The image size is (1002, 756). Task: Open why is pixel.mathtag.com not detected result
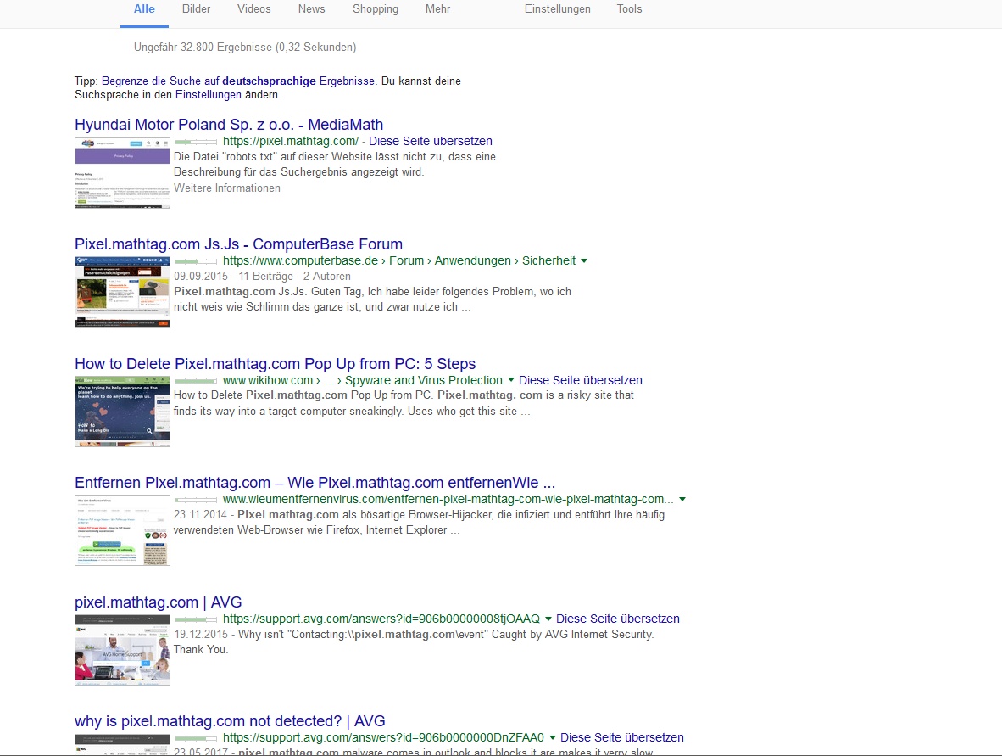click(x=230, y=721)
